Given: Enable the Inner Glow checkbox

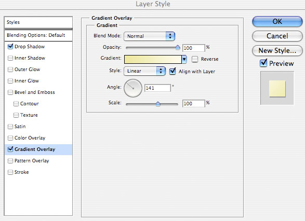Looking at the screenshot, I should tap(10, 81).
